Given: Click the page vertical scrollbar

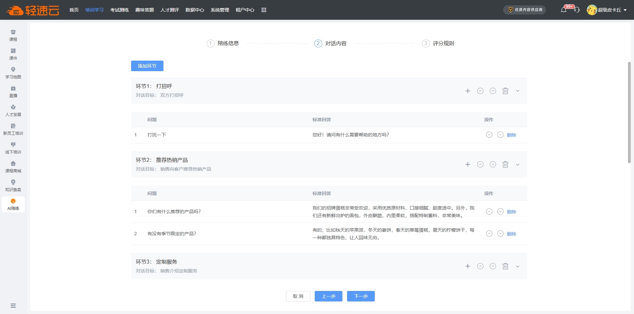Looking at the screenshot, I should coord(629,112).
